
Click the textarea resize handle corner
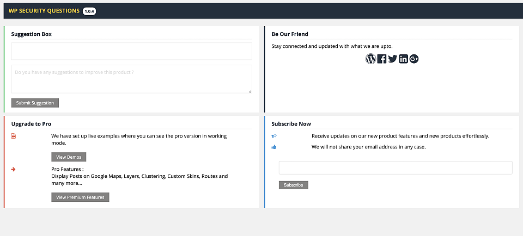pos(250,91)
